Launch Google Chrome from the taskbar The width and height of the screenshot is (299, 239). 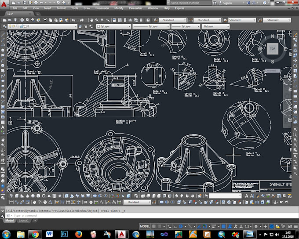coord(34,234)
